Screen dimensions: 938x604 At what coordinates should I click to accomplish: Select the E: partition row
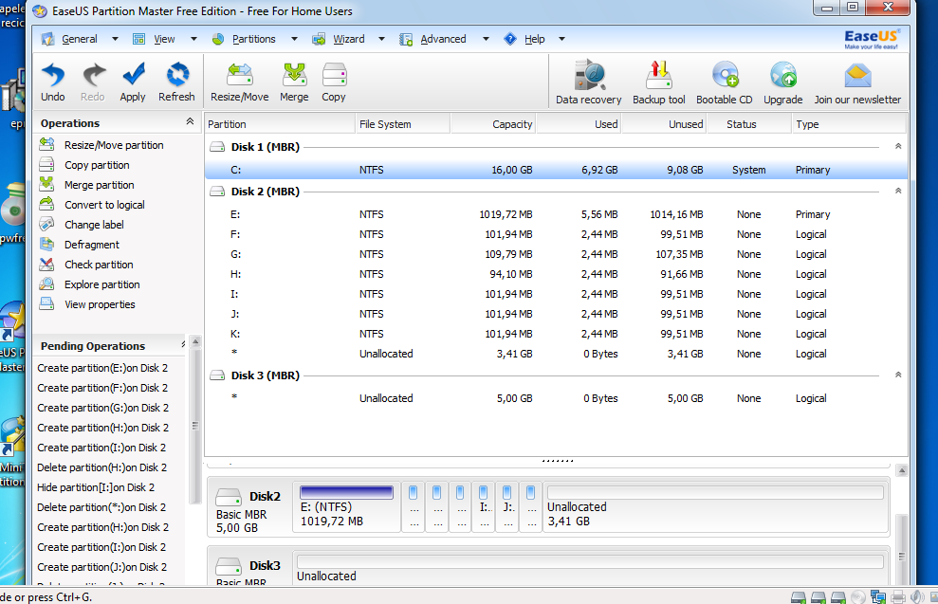point(557,214)
